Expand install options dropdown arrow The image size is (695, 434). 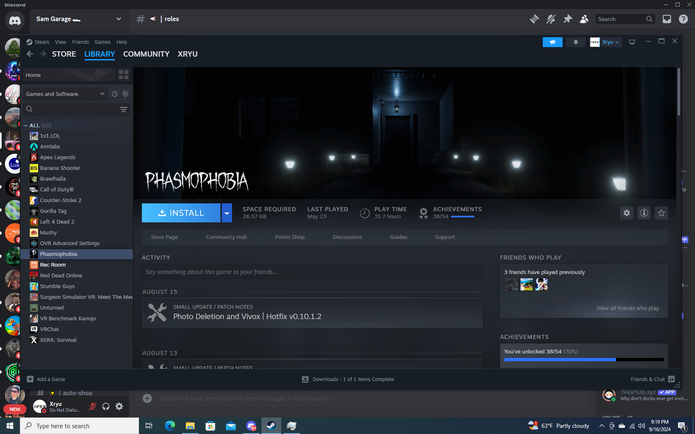tap(227, 213)
